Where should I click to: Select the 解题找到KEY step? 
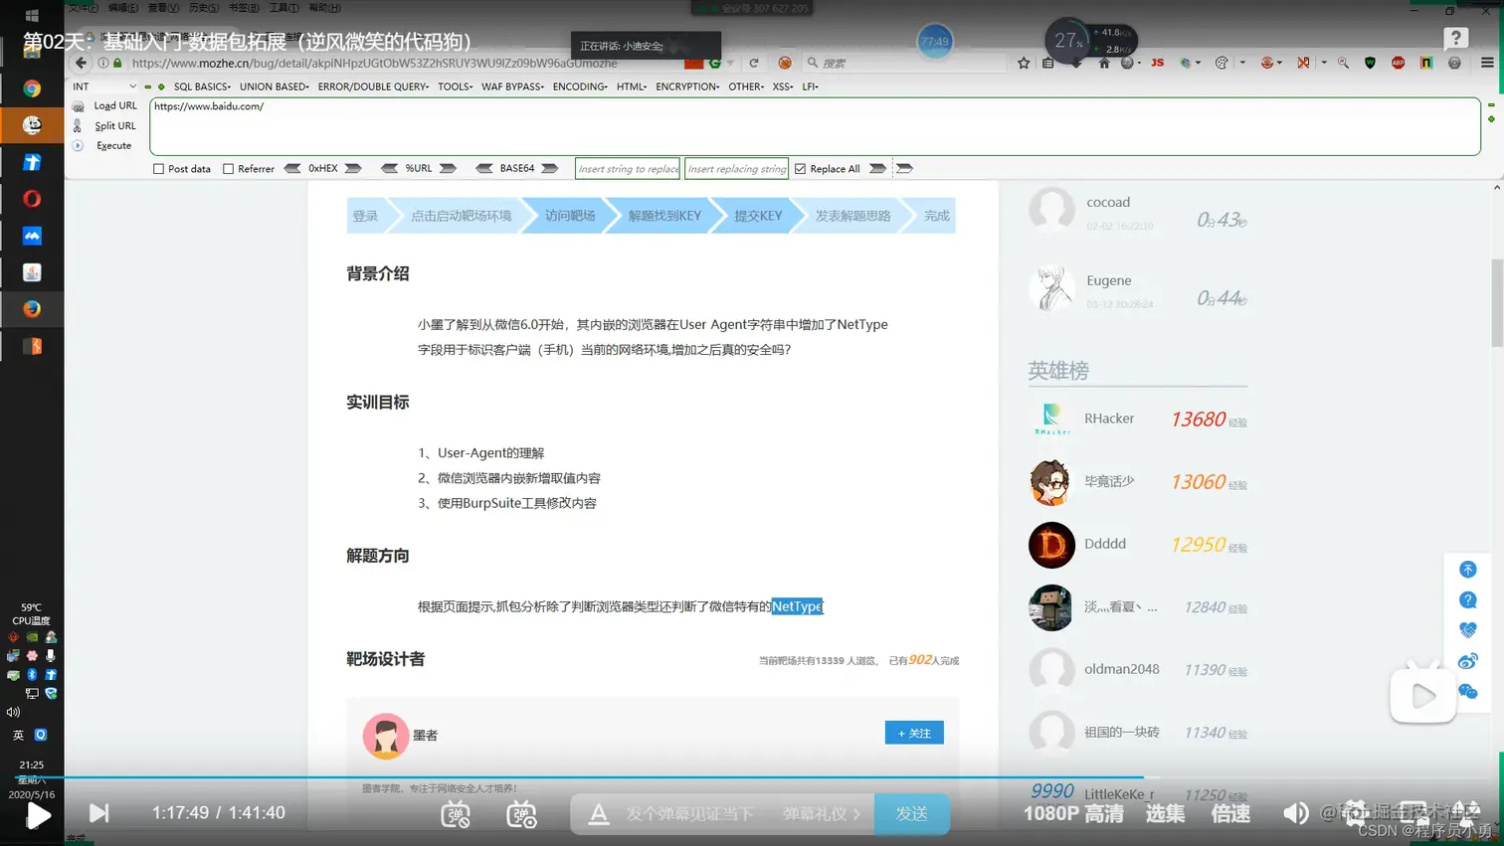(664, 216)
